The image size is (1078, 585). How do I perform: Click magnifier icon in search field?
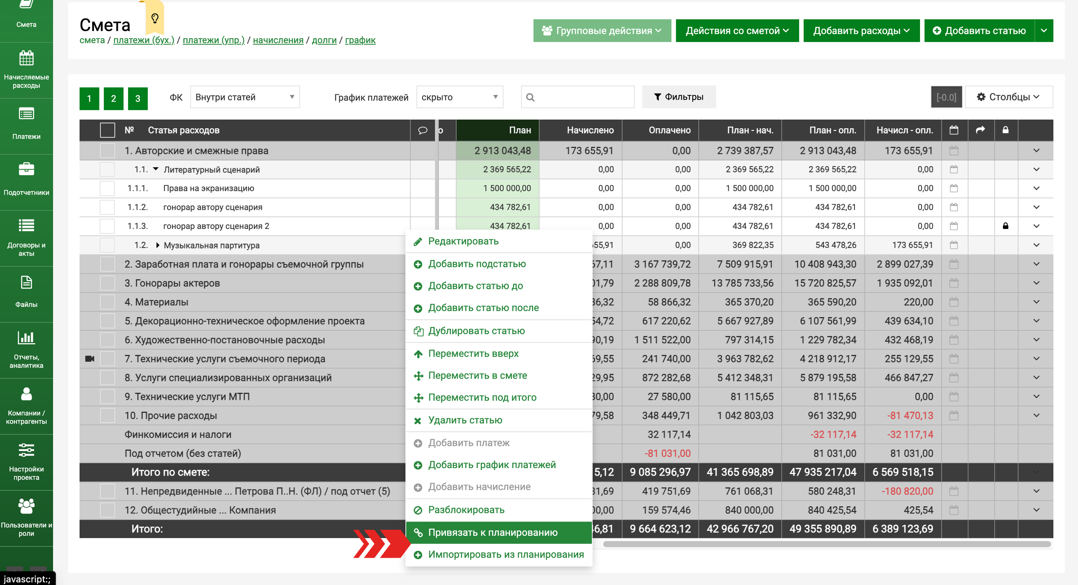(530, 97)
